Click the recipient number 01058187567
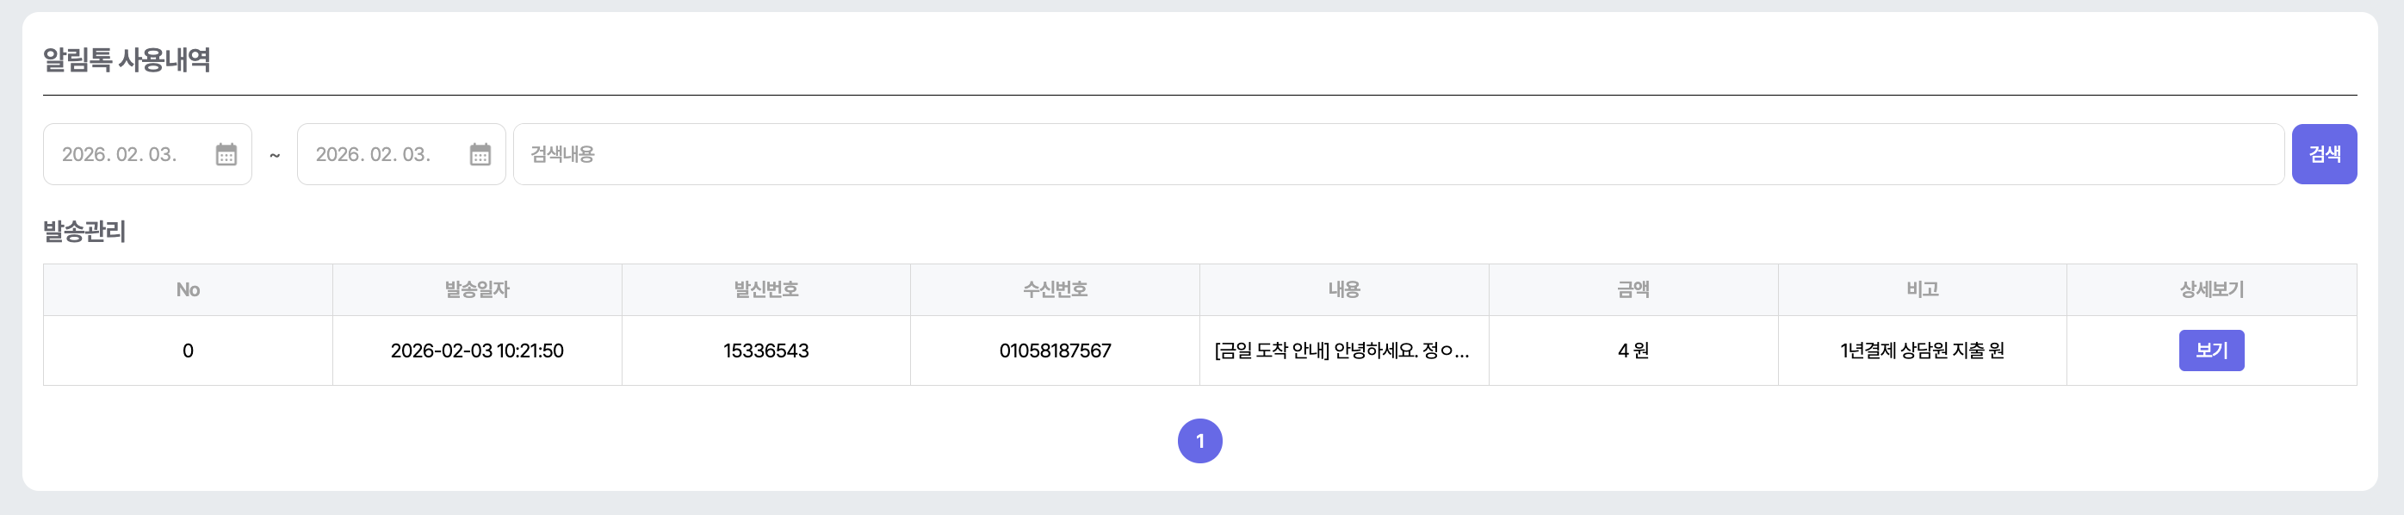 1055,351
